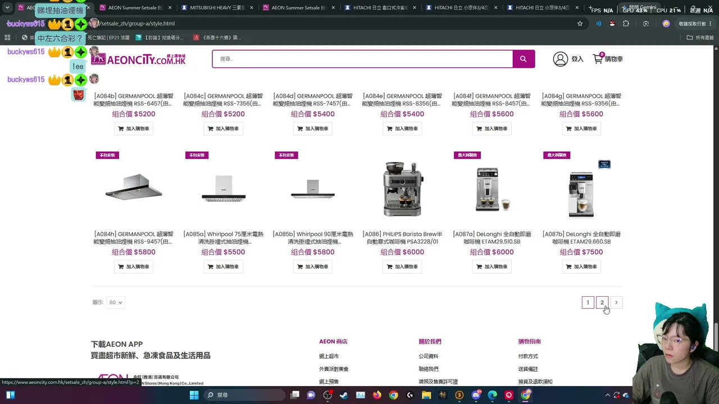This screenshot has width=719, height=404.
Task: Open the Chrome extensions puzzle icon
Action: (x=626, y=24)
